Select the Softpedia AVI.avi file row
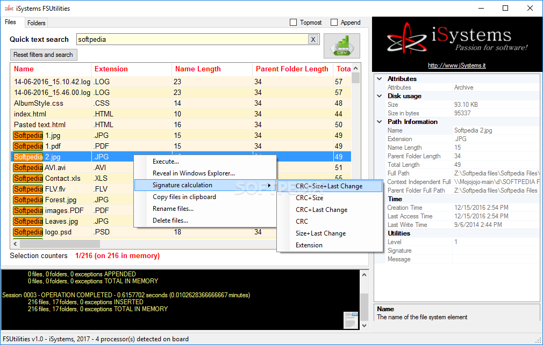543x345 pixels. tap(73, 167)
